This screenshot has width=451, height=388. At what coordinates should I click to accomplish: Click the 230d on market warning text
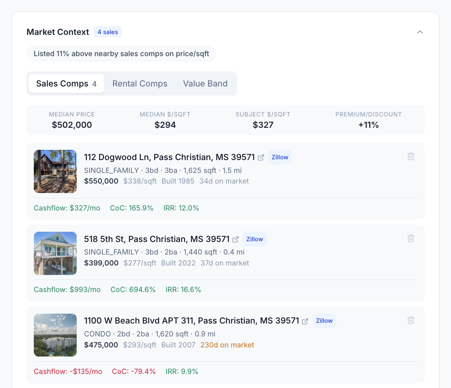point(227,345)
